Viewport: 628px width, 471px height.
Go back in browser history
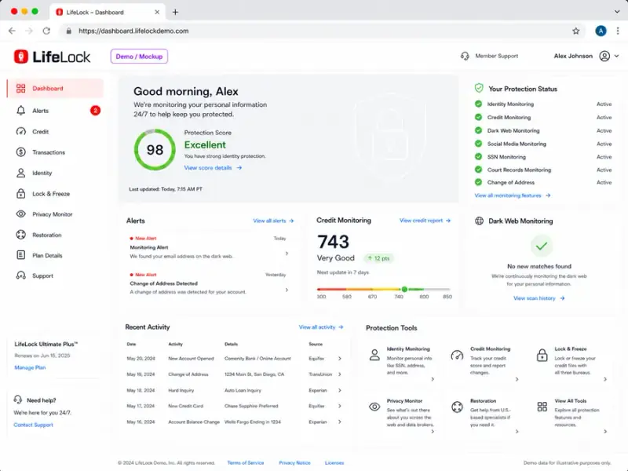[x=12, y=31]
